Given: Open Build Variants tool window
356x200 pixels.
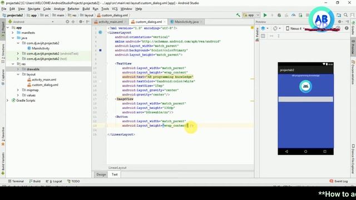Looking at the screenshot, I should point(3,164).
